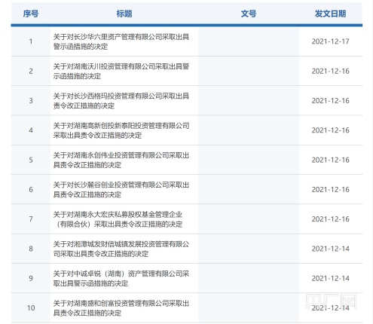Viewport: 373px width, 324px height.
Task: Open the 中诚卓锐（湖南）资产管理 decision
Action: tap(121, 278)
